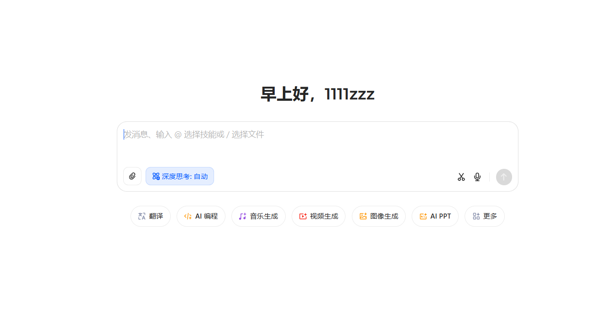The height and width of the screenshot is (334, 607).
Task: Click the AI 编程 coding icon
Action: 188,216
